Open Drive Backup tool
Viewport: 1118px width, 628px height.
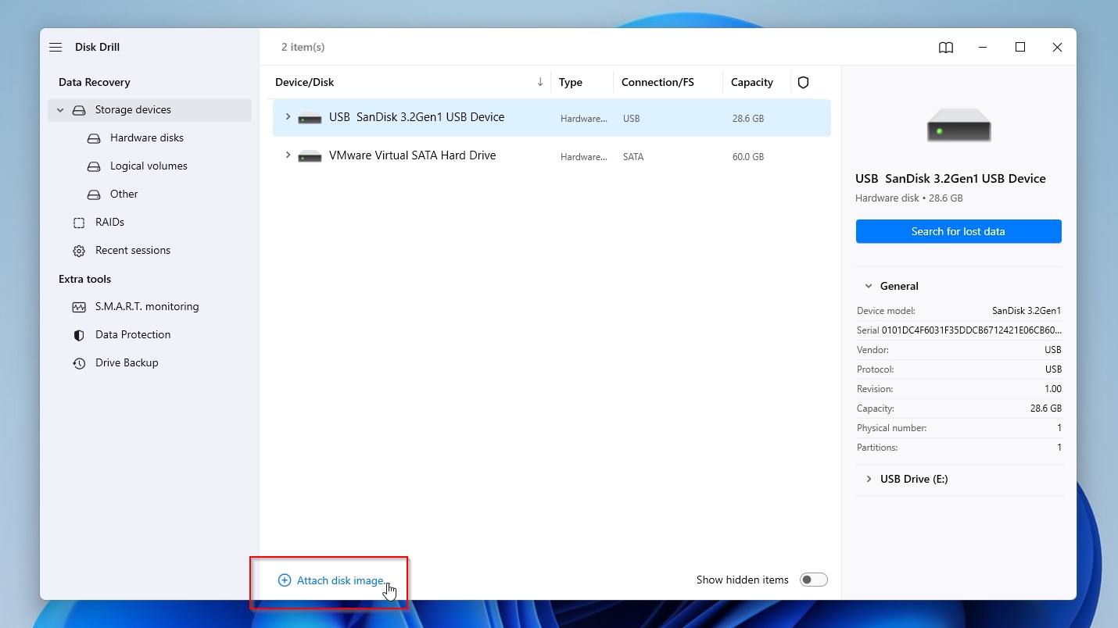coord(127,362)
